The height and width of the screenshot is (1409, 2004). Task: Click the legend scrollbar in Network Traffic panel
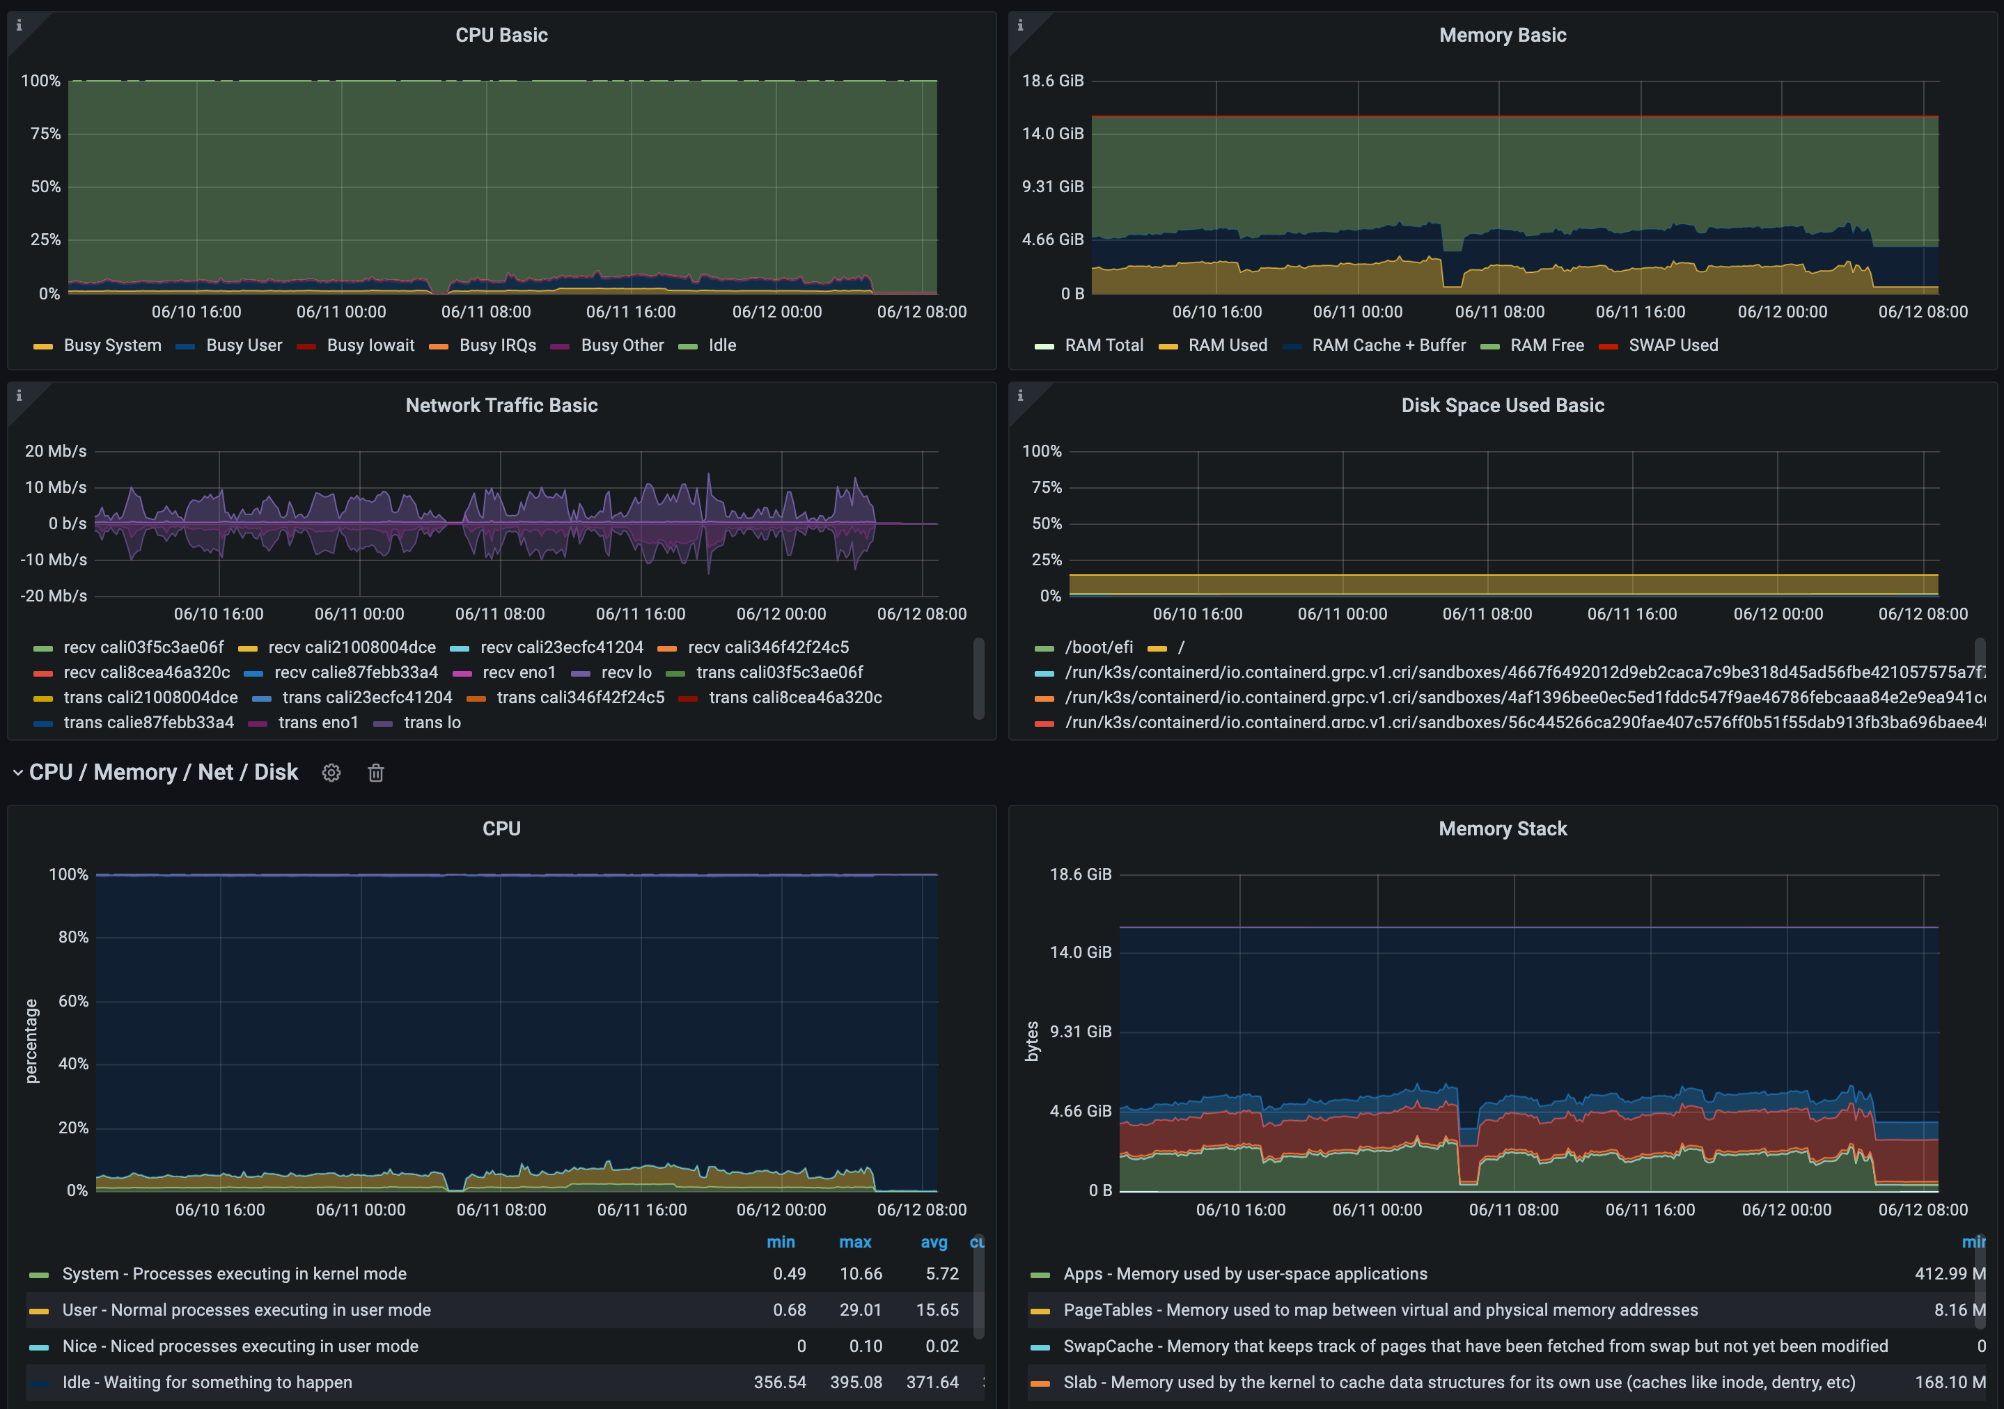pyautogui.click(x=977, y=685)
